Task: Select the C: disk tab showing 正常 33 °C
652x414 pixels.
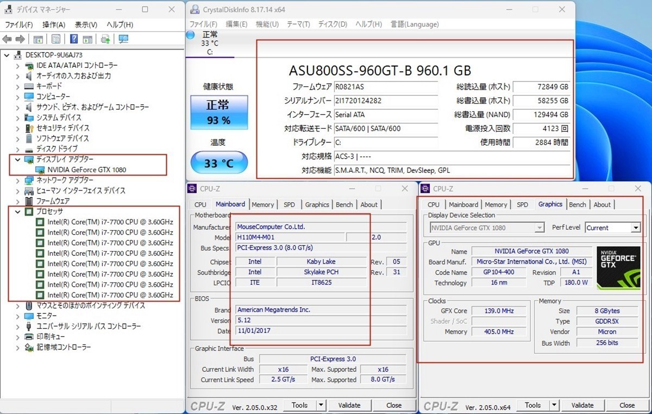Action: pos(210,43)
